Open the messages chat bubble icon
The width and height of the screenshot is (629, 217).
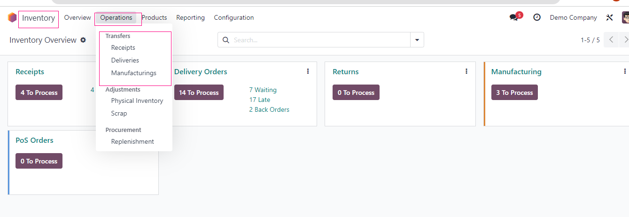point(513,17)
